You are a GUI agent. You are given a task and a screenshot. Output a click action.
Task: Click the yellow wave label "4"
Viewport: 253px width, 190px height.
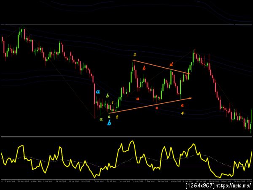click(x=182, y=113)
